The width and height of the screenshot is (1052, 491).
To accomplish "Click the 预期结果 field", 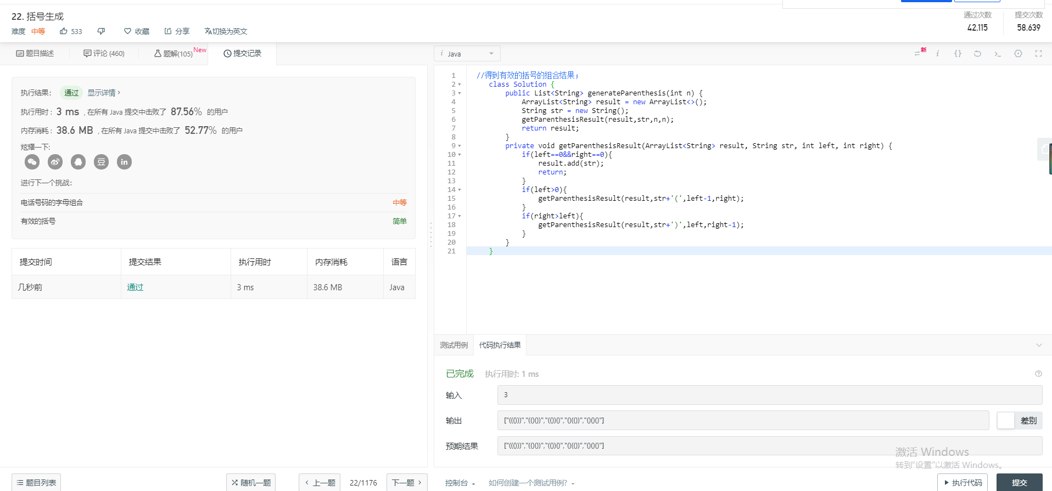I will click(769, 445).
